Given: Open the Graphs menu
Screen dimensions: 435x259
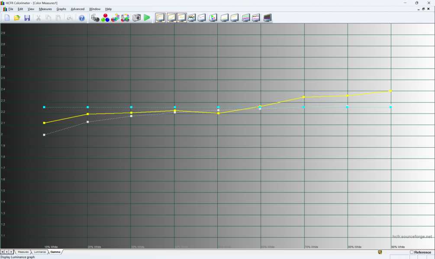Looking at the screenshot, I should click(x=61, y=9).
